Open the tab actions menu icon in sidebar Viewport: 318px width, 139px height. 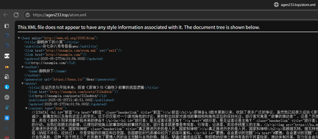point(7,26)
